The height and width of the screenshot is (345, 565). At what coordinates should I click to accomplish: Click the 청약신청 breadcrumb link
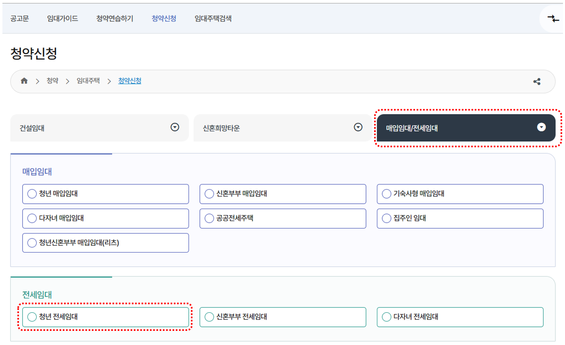[129, 81]
